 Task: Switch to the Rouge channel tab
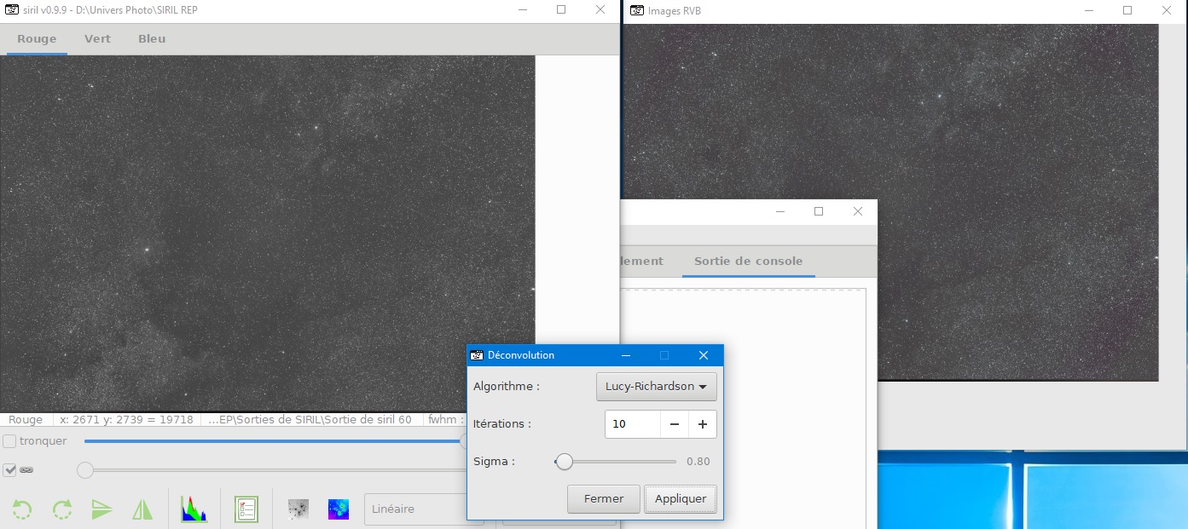tap(37, 38)
